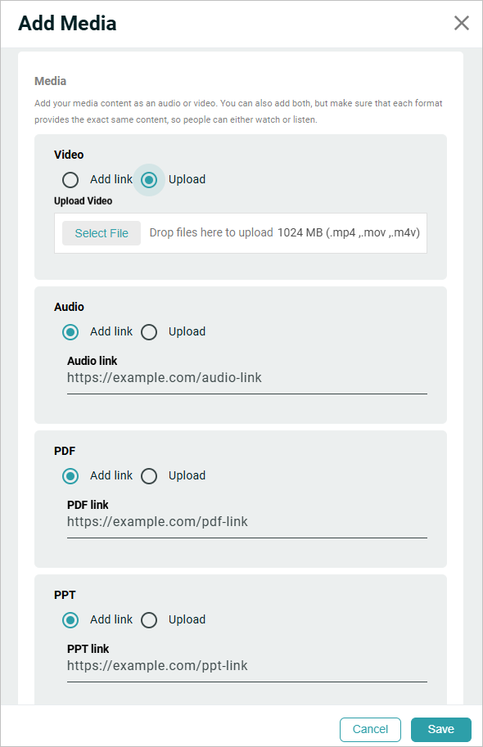Focus the PDF link input field
Viewport: 483px width, 747px height.
click(x=247, y=522)
